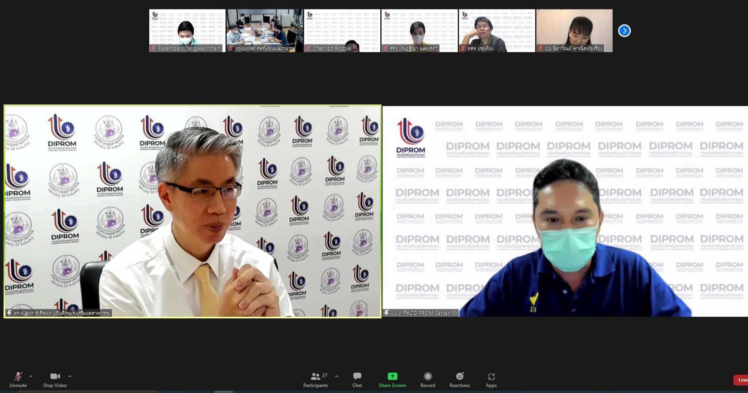Show next page of participant thumbnails
The image size is (748, 393).
624,31
